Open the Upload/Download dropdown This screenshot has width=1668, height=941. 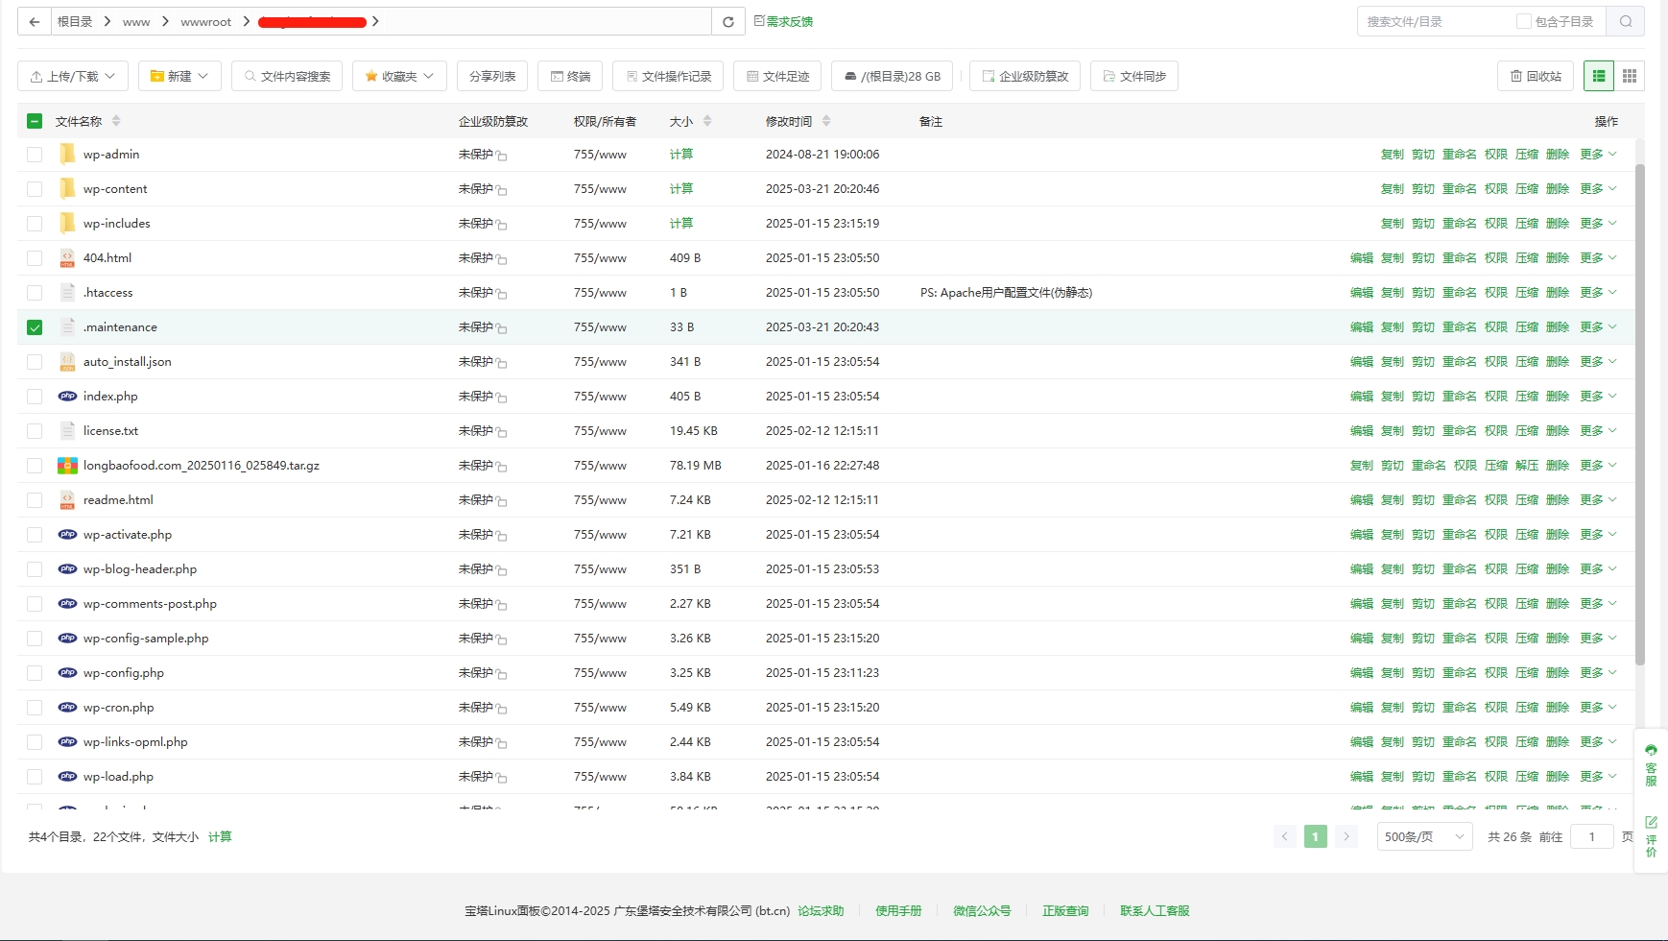[x=73, y=76]
